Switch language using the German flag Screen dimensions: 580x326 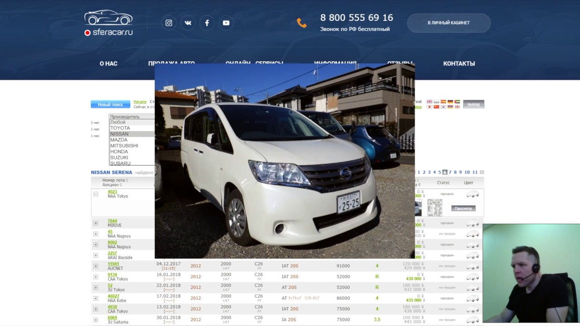(x=450, y=101)
